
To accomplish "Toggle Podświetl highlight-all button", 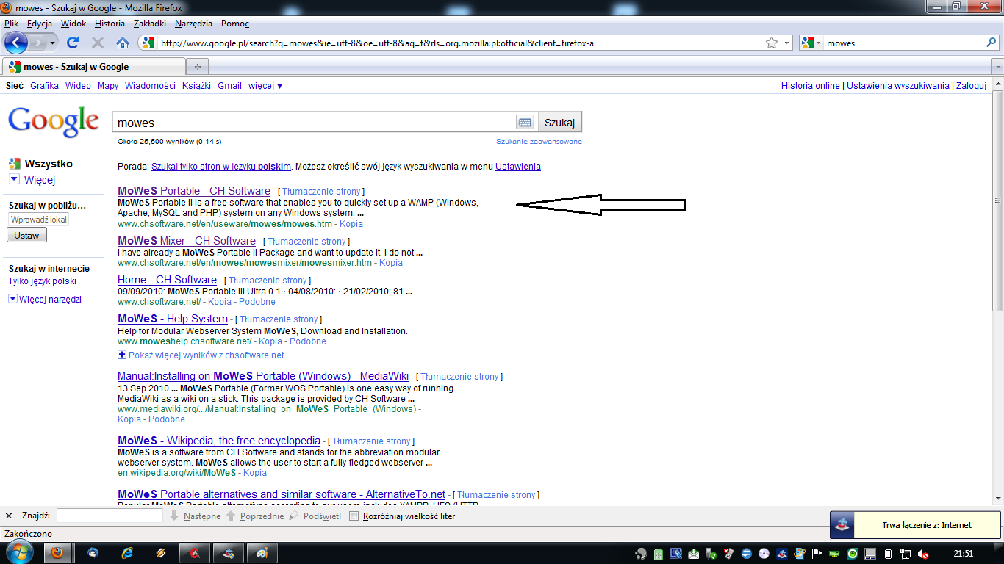I will tap(316, 516).
